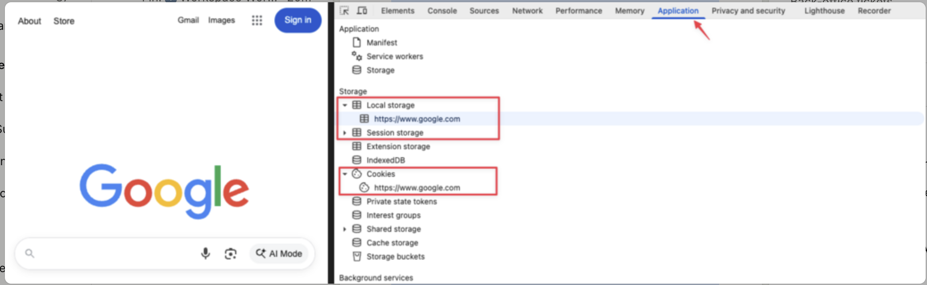Switch to the Performance tab
Screen dimensions: 927x285
579,11
